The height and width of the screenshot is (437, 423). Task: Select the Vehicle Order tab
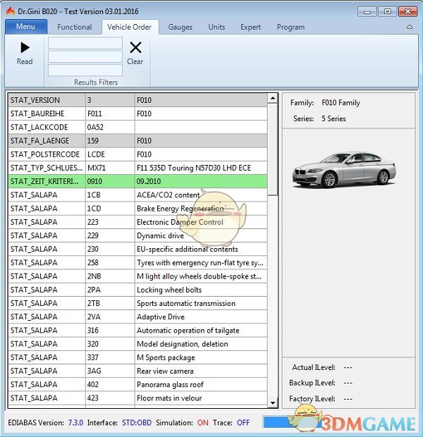(130, 27)
